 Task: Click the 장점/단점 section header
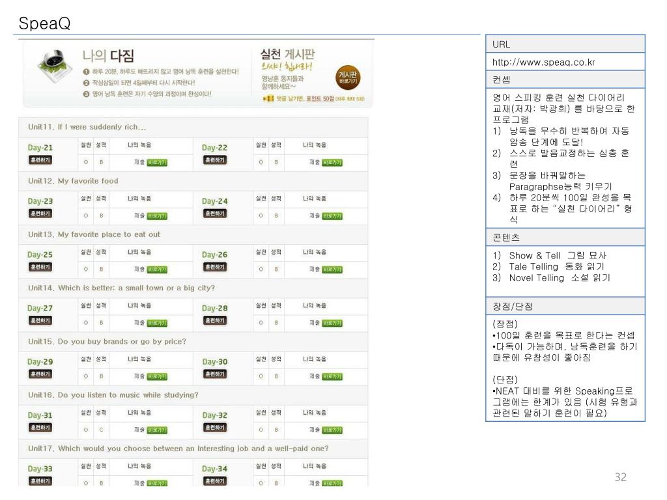pos(565,306)
